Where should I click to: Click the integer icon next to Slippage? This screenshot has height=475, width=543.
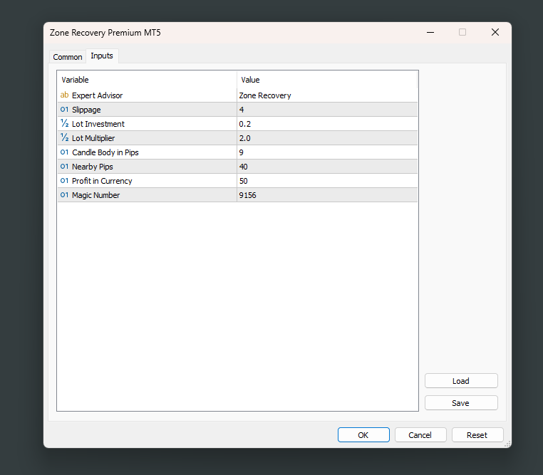(x=64, y=110)
